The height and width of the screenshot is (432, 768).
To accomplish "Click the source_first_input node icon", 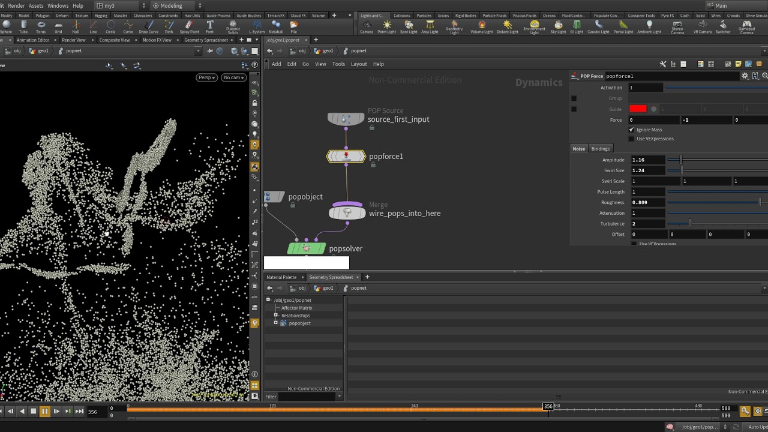I will 346,119.
